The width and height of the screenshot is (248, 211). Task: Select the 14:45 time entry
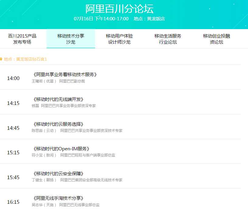coord(13,128)
